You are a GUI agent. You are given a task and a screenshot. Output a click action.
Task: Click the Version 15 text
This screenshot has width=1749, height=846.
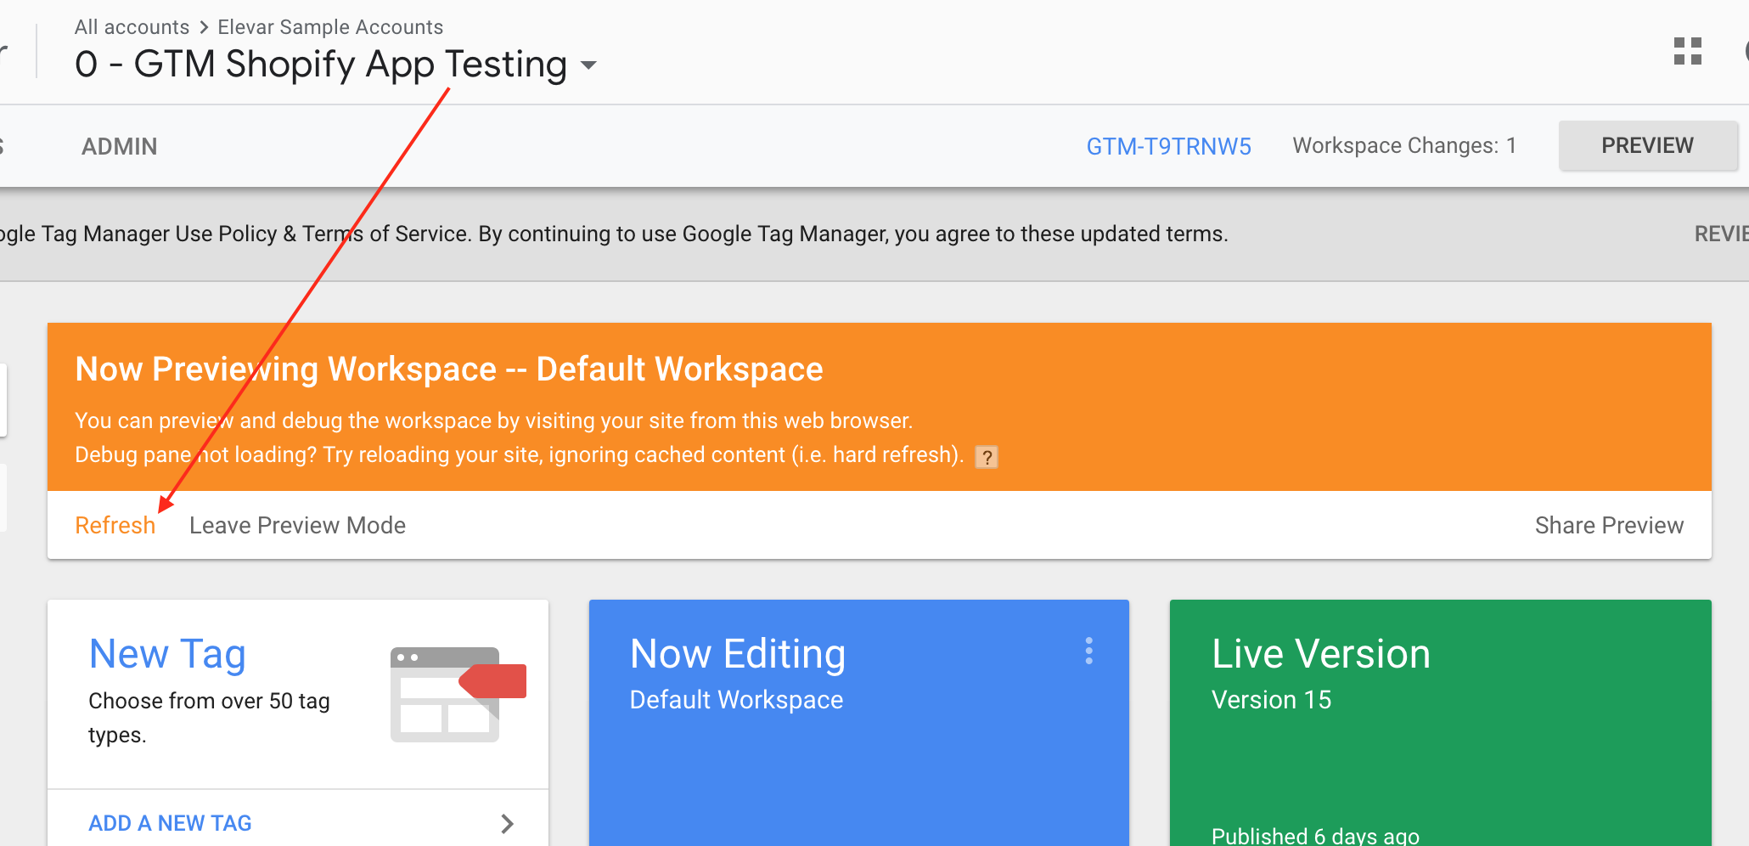pyautogui.click(x=1271, y=700)
